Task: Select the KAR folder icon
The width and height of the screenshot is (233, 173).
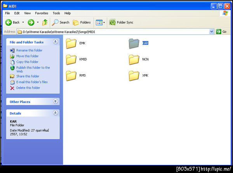Action: coord(134,44)
